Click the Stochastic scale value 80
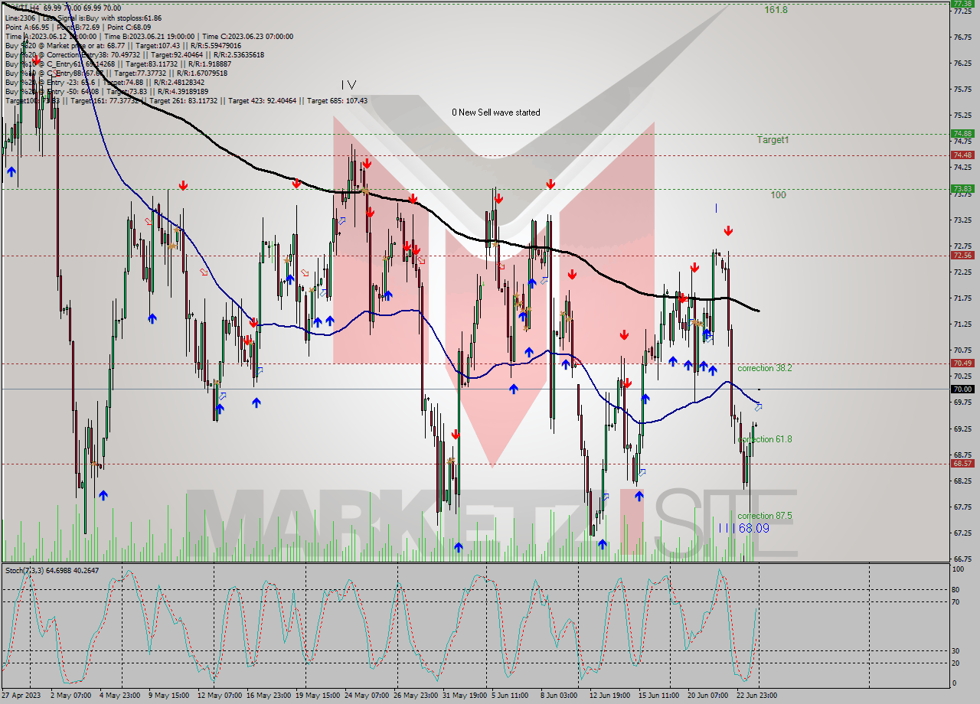 pyautogui.click(x=957, y=589)
